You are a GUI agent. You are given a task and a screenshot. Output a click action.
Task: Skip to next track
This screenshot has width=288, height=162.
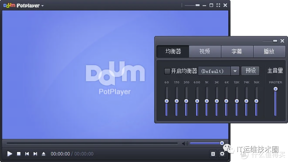coord(35,154)
